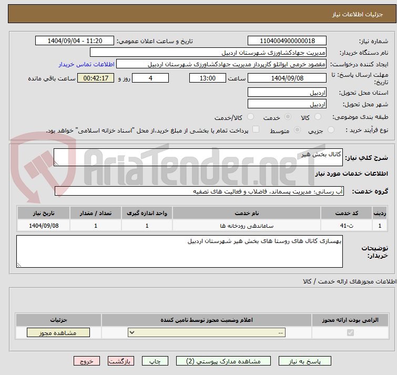397x375 pixels.
Task: Click the شهر محل تحویل field
Action: 287,104
